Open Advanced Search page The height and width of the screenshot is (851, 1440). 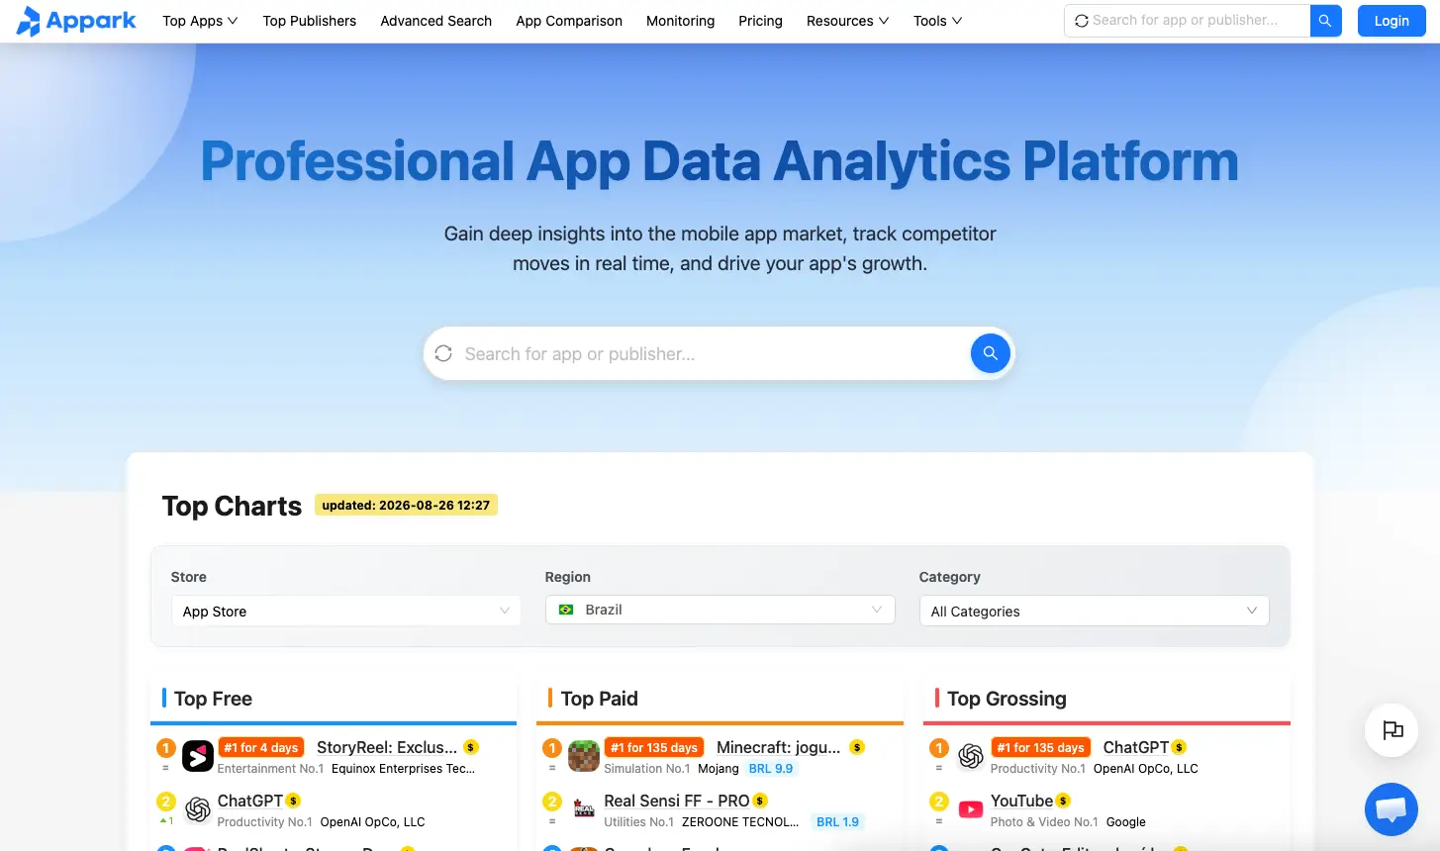(x=436, y=21)
